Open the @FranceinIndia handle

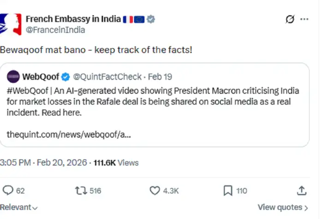tap(55, 30)
